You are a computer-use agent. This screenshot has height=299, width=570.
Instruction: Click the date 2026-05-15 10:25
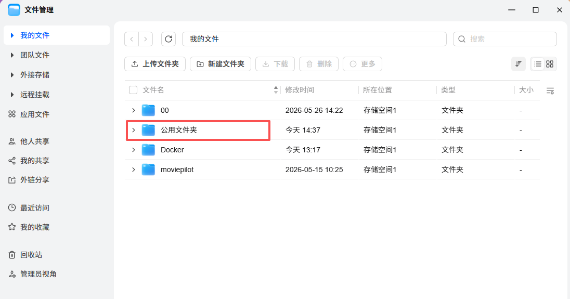click(x=314, y=170)
